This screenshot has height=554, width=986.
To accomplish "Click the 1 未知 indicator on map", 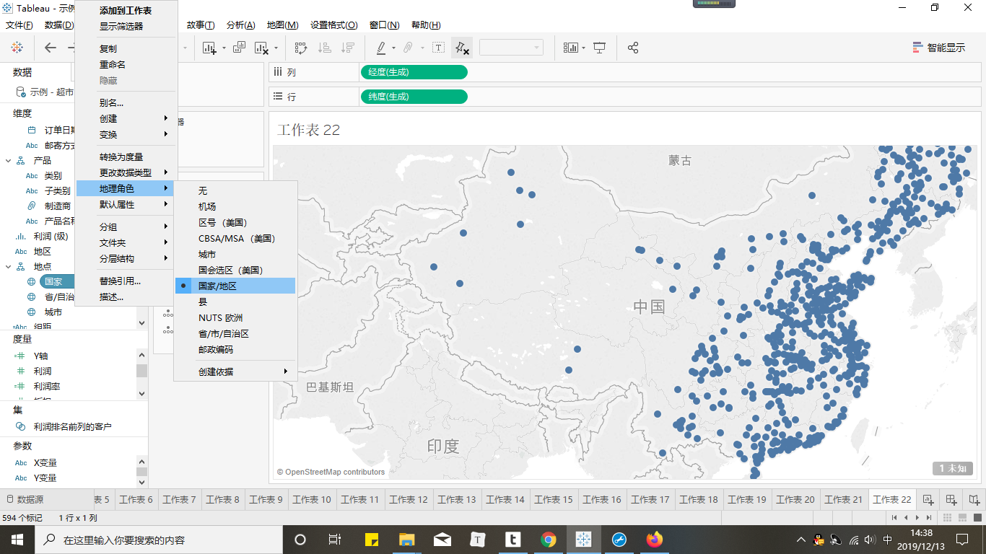I will (952, 468).
